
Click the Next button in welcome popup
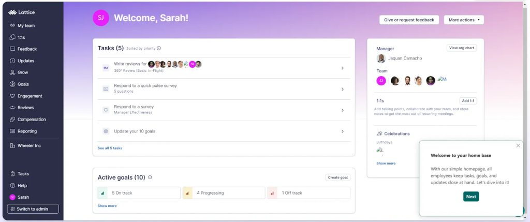[471, 197]
